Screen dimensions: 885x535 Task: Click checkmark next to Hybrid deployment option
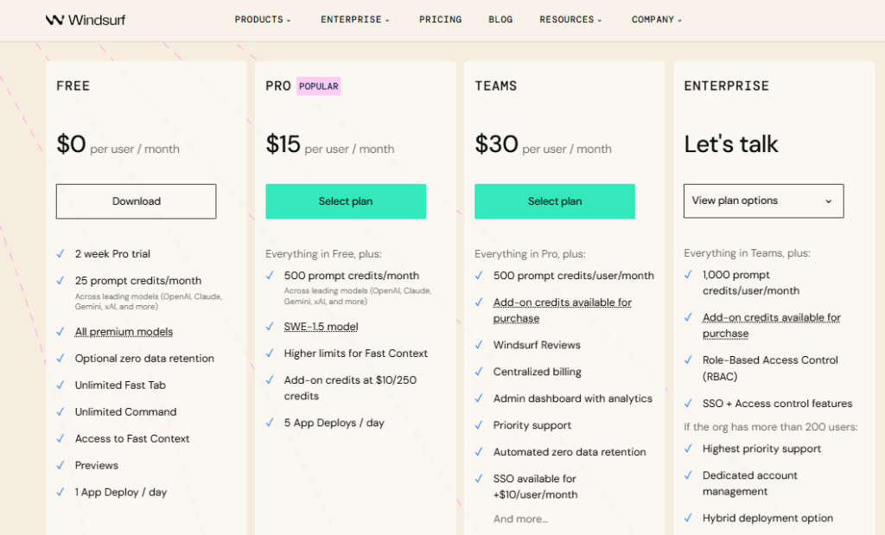click(688, 519)
